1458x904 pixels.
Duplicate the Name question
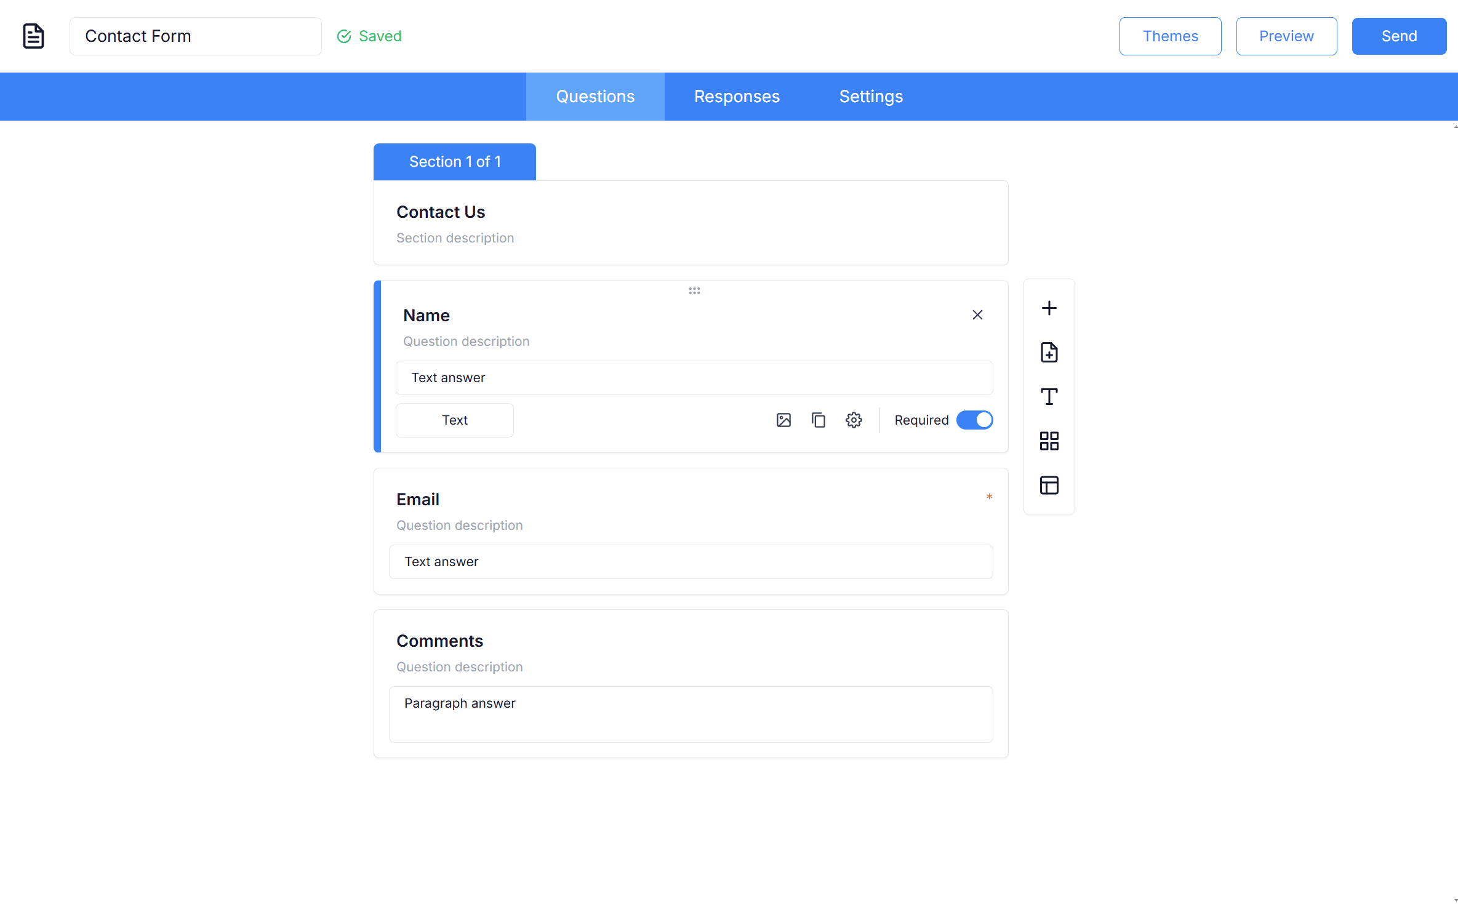point(818,420)
